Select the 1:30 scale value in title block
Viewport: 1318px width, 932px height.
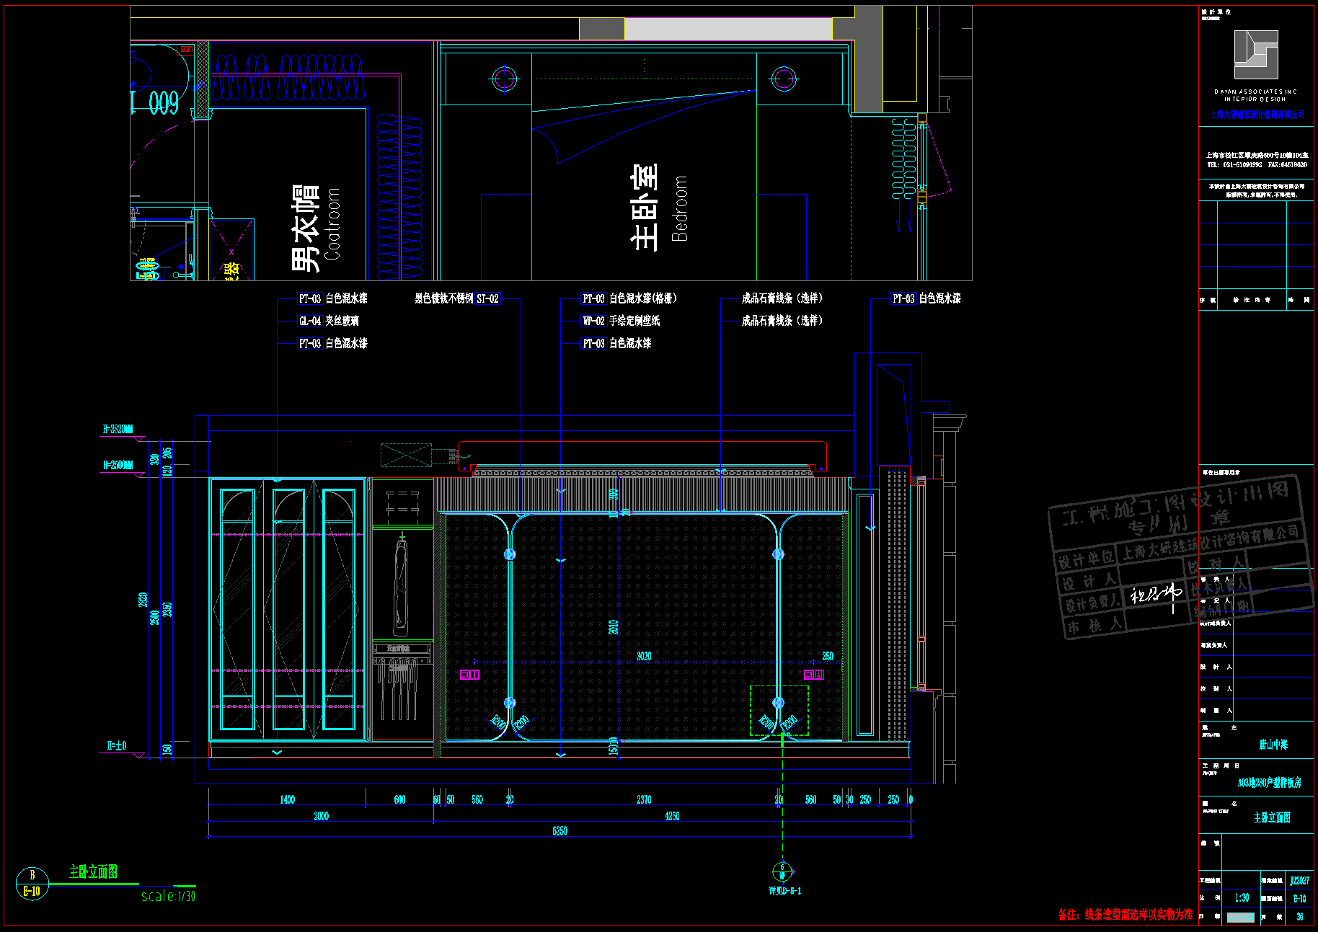pos(1242,898)
